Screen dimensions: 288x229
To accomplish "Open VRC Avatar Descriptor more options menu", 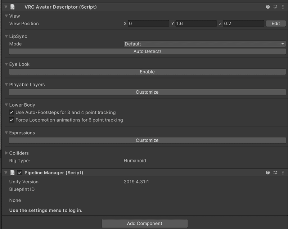I will [283, 7].
